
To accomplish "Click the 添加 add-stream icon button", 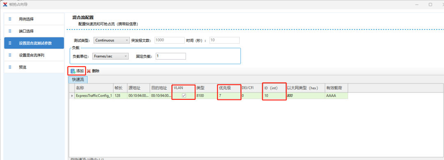I will 73,71.
